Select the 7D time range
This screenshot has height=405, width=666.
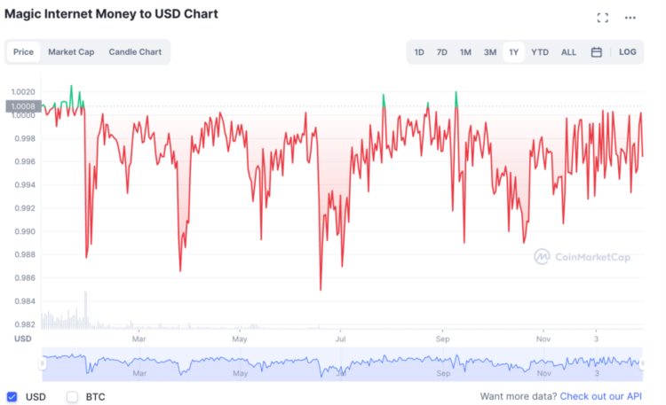point(442,52)
